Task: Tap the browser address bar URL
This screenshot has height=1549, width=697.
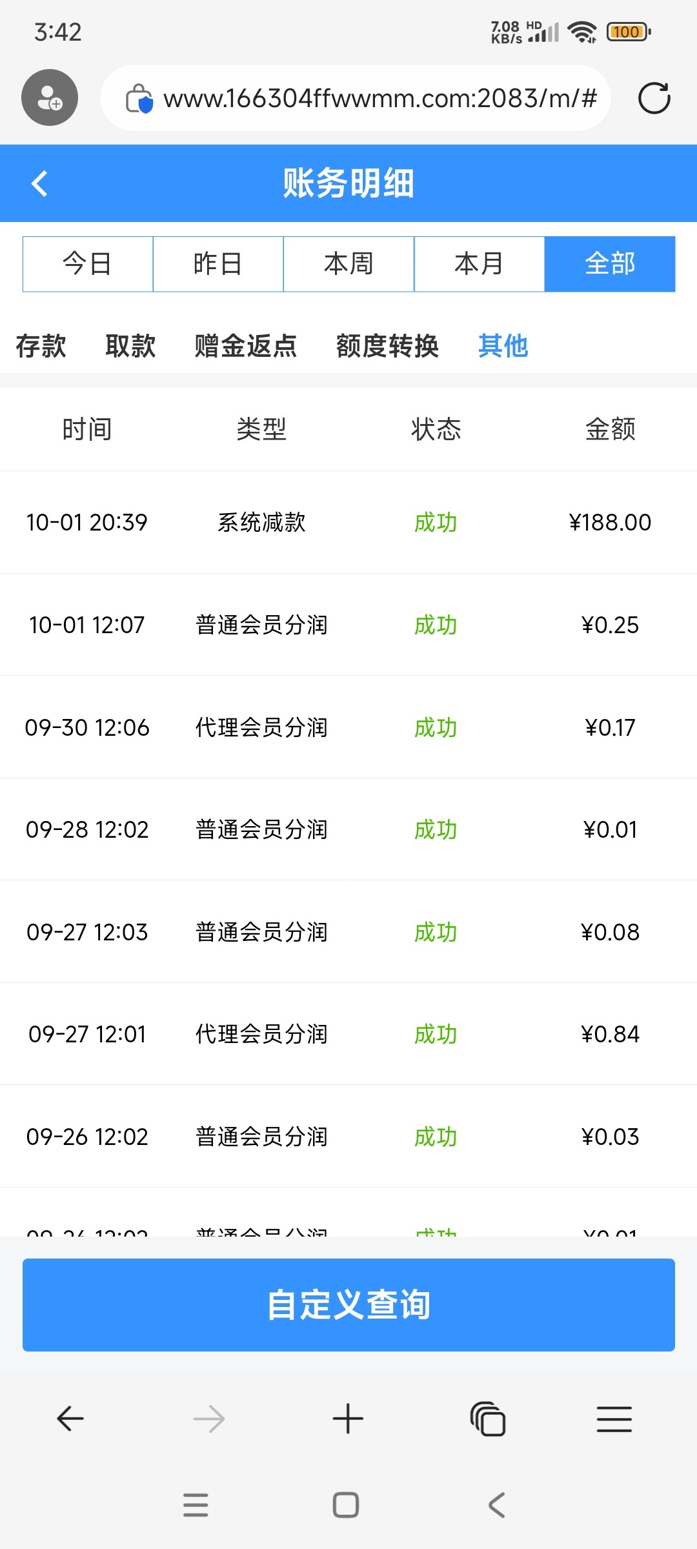Action: coord(379,99)
